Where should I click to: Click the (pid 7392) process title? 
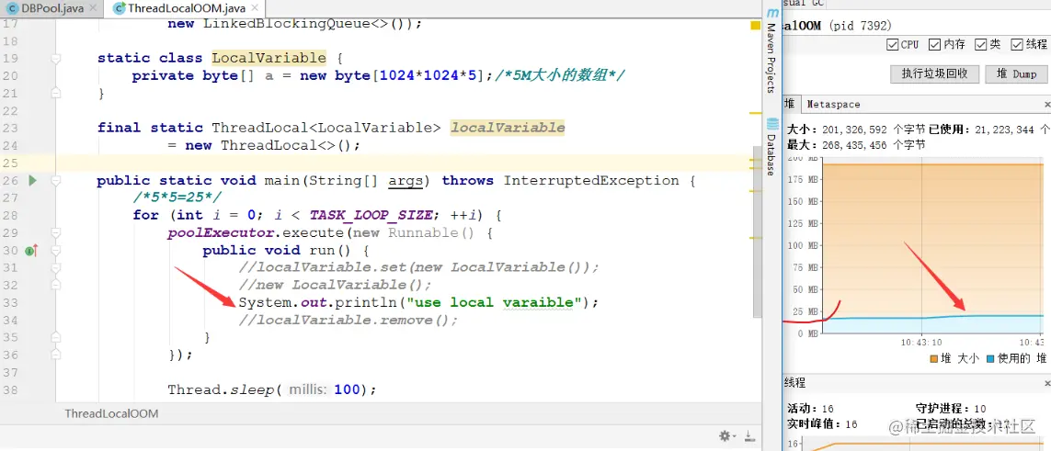861,26
